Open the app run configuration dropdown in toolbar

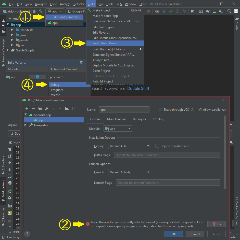[x=54, y=11]
